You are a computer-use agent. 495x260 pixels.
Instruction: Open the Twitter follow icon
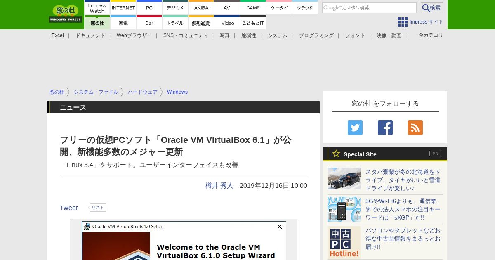click(x=355, y=128)
